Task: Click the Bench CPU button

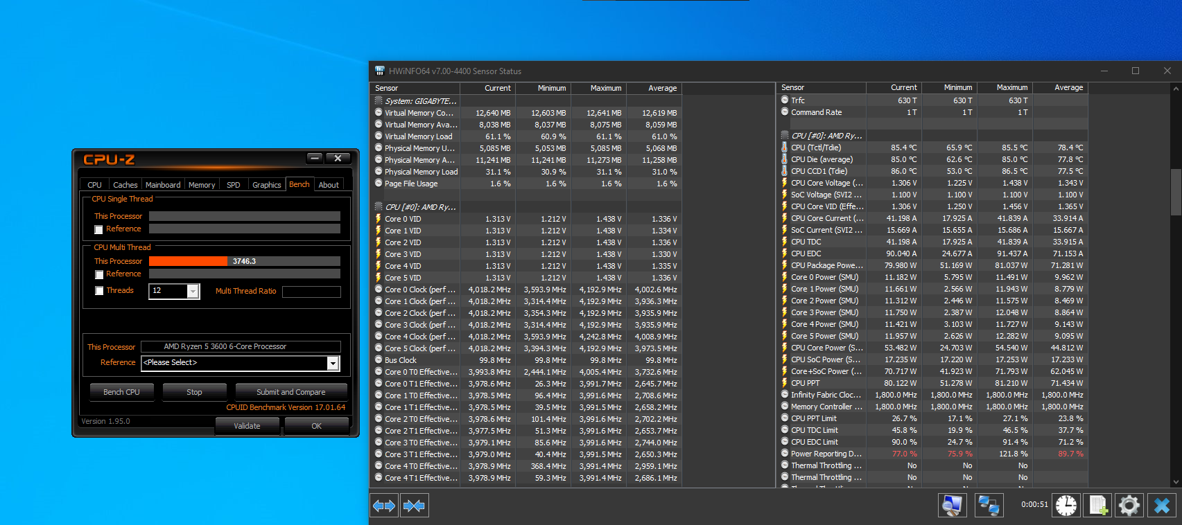Action: coord(121,392)
